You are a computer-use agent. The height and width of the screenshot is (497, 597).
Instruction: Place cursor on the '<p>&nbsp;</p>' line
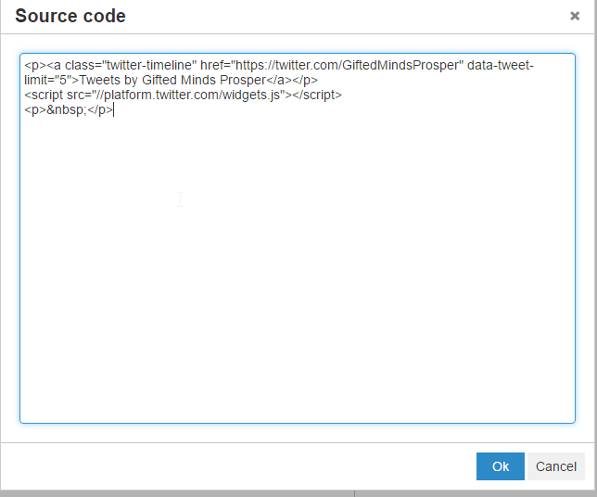(x=69, y=110)
